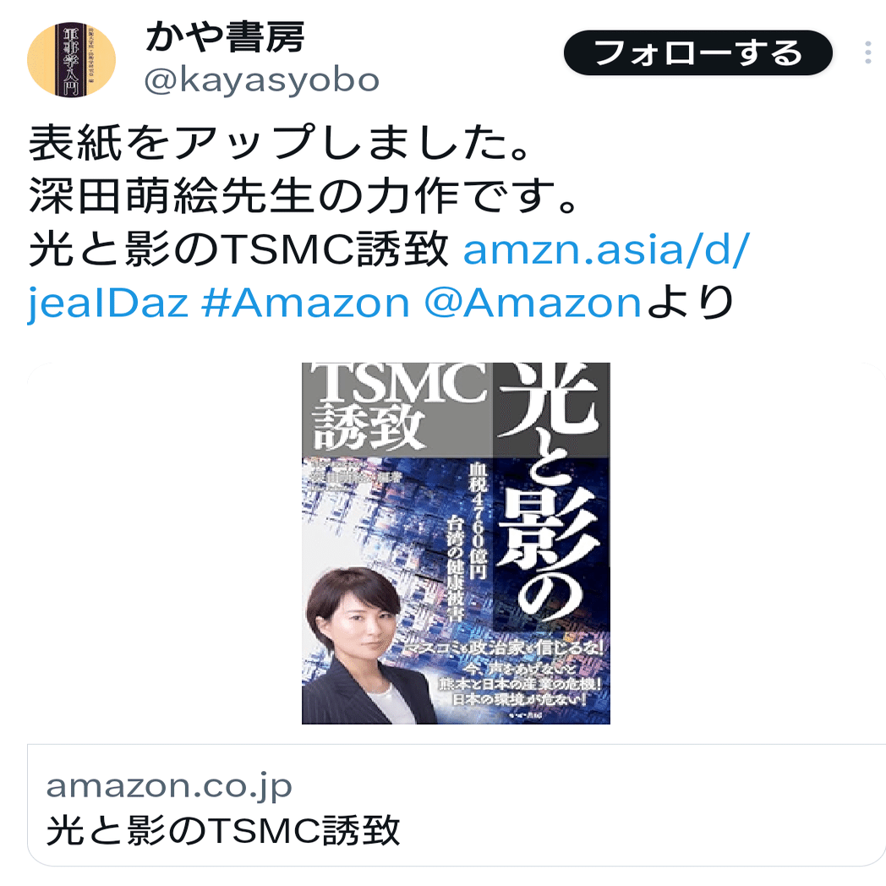Click the @kayasyobo handle
The height and width of the screenshot is (886, 886).
click(261, 80)
